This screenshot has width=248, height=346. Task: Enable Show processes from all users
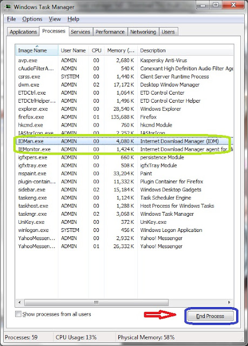click(18, 314)
